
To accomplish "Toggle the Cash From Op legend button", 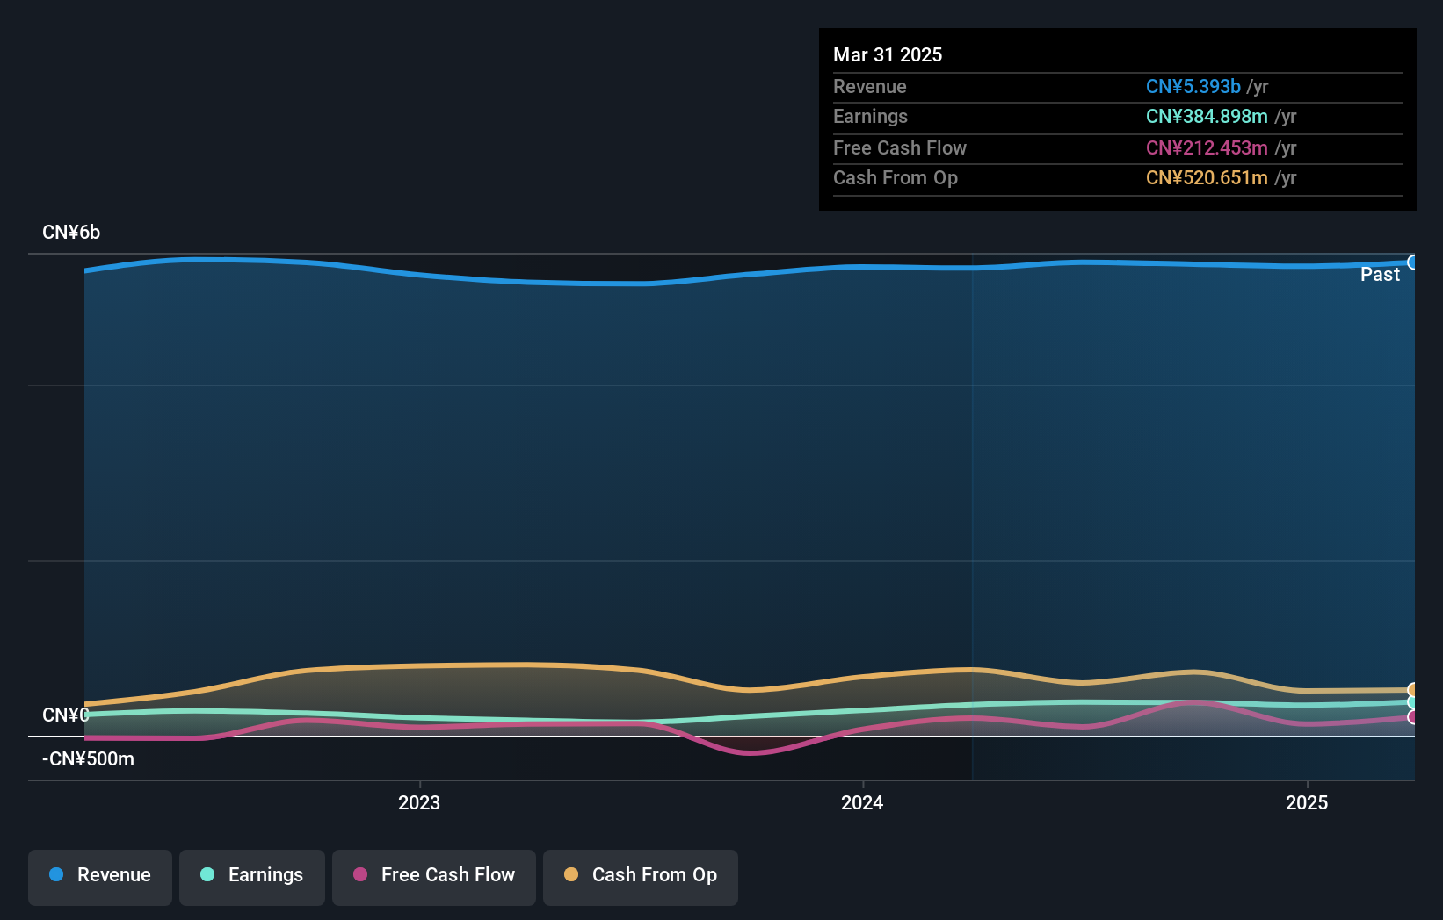I will 641,877.
